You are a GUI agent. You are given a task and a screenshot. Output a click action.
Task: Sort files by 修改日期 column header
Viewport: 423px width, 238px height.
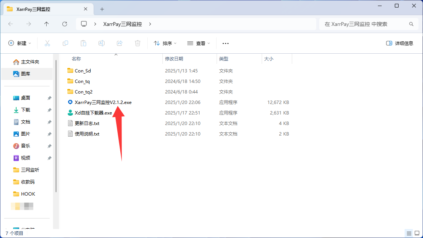(x=174, y=59)
